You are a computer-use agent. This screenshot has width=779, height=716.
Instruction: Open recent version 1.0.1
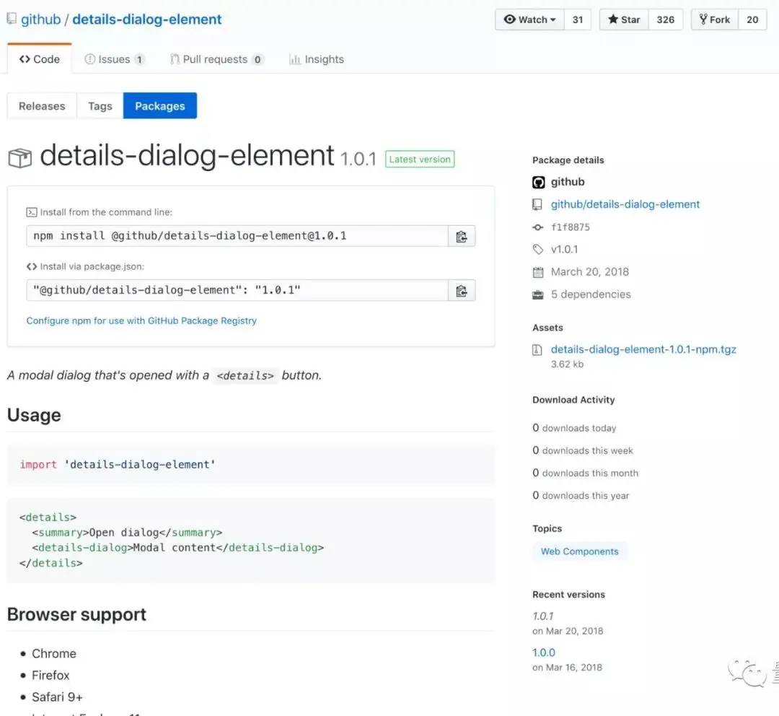click(x=542, y=616)
